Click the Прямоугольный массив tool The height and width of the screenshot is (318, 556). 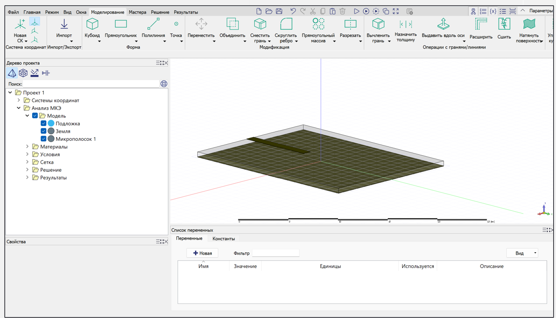click(318, 28)
